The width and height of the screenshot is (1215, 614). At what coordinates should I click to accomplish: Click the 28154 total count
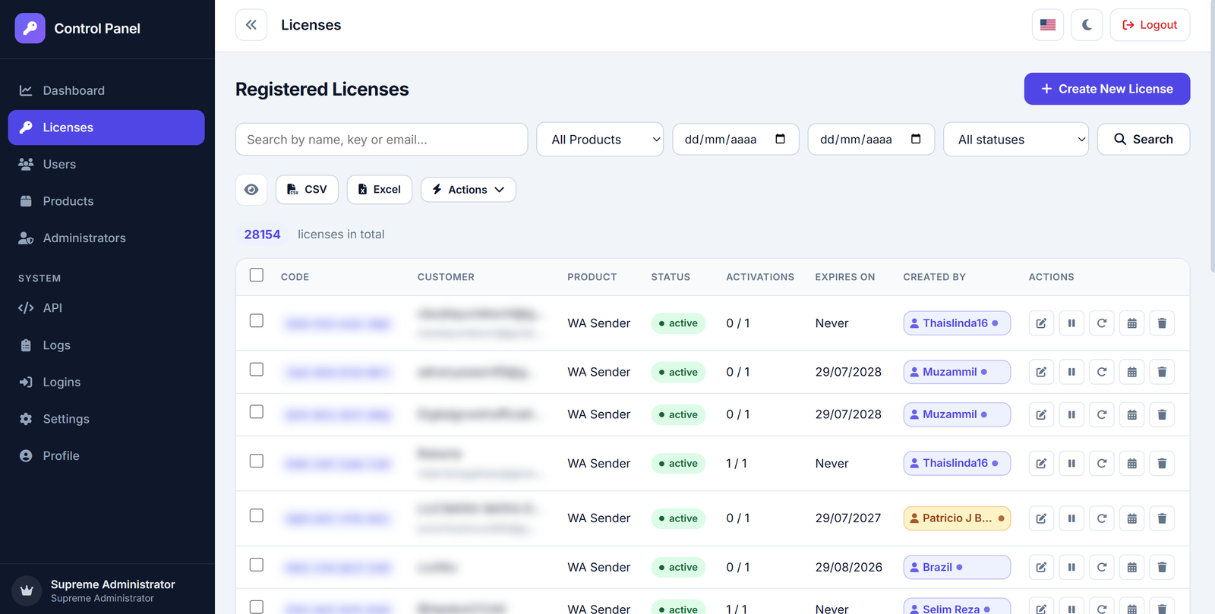click(262, 235)
